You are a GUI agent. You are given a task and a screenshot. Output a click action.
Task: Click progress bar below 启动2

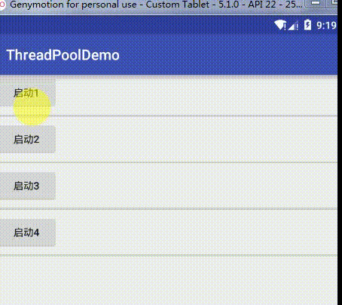coord(169,162)
